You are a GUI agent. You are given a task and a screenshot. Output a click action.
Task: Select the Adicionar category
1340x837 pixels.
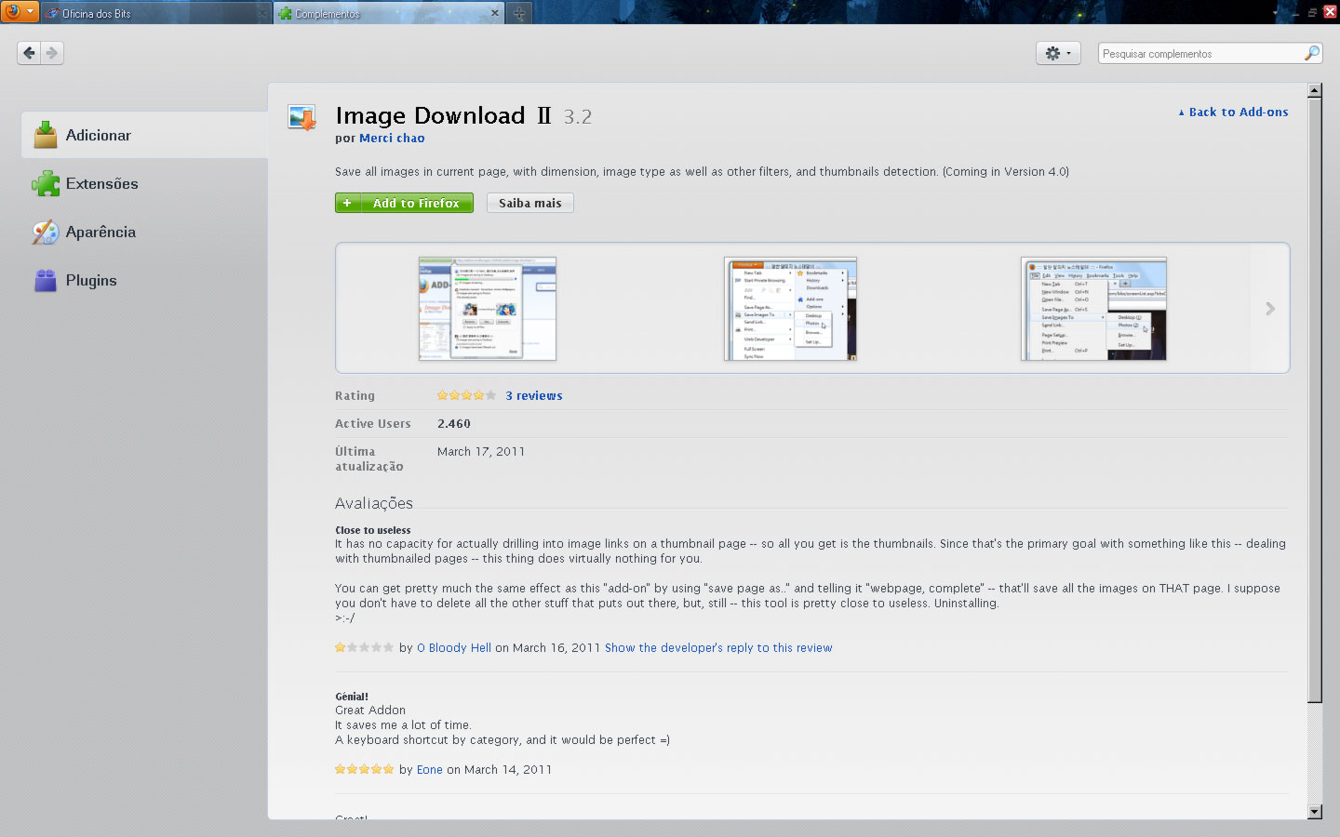[98, 136]
